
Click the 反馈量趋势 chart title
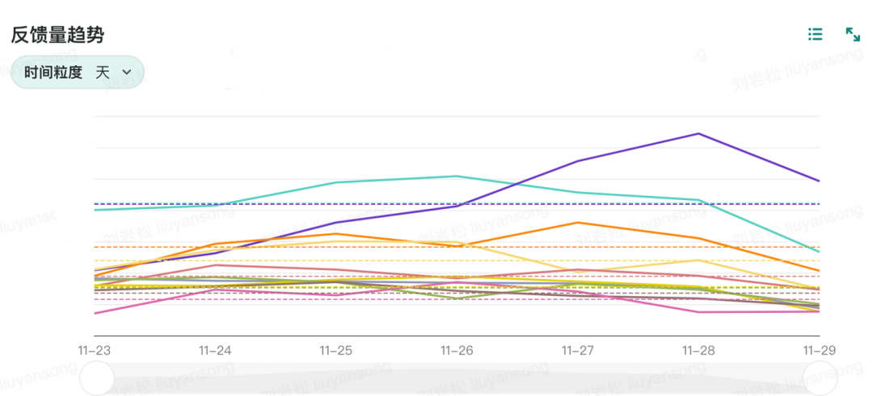coord(57,35)
